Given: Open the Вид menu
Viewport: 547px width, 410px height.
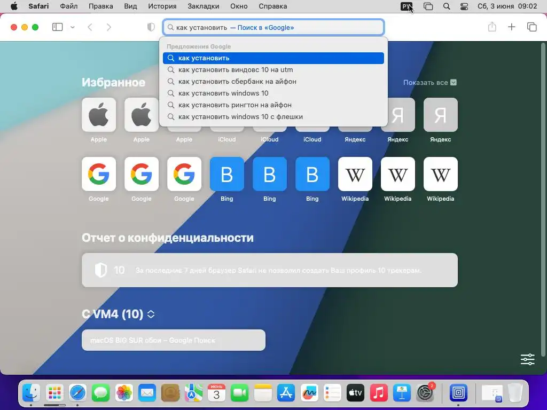Looking at the screenshot, I should pyautogui.click(x=130, y=6).
